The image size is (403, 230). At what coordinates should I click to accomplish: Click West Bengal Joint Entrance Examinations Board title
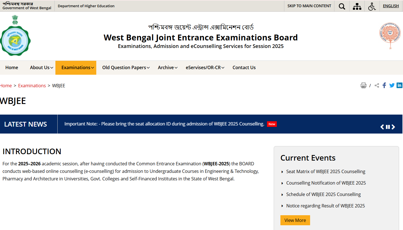point(201,37)
